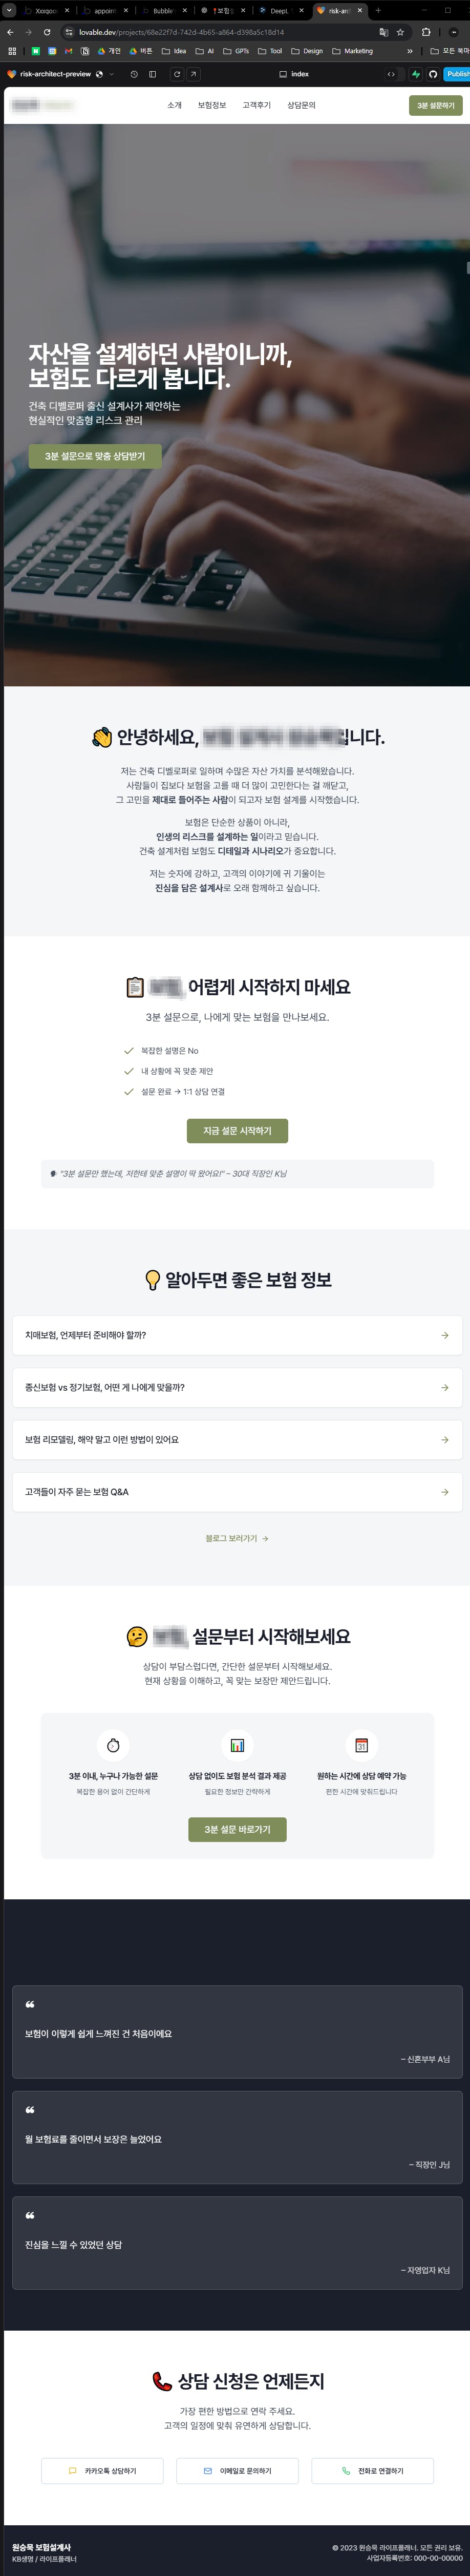Toggle the Lovable side panel layout icon
The width and height of the screenshot is (470, 2576).
pyautogui.click(x=152, y=74)
